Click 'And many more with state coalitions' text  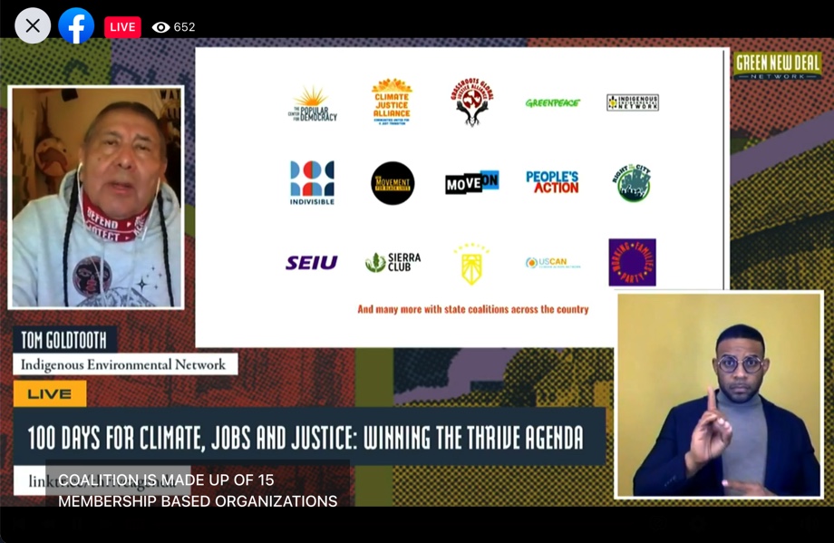pos(473,309)
